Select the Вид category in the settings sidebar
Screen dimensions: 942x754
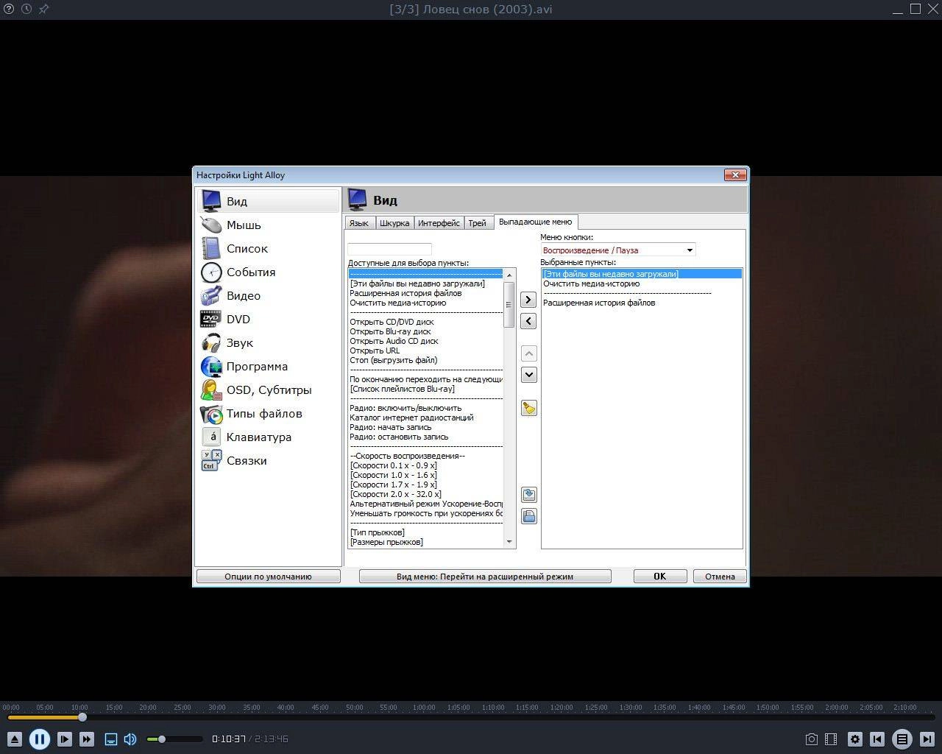[268, 201]
